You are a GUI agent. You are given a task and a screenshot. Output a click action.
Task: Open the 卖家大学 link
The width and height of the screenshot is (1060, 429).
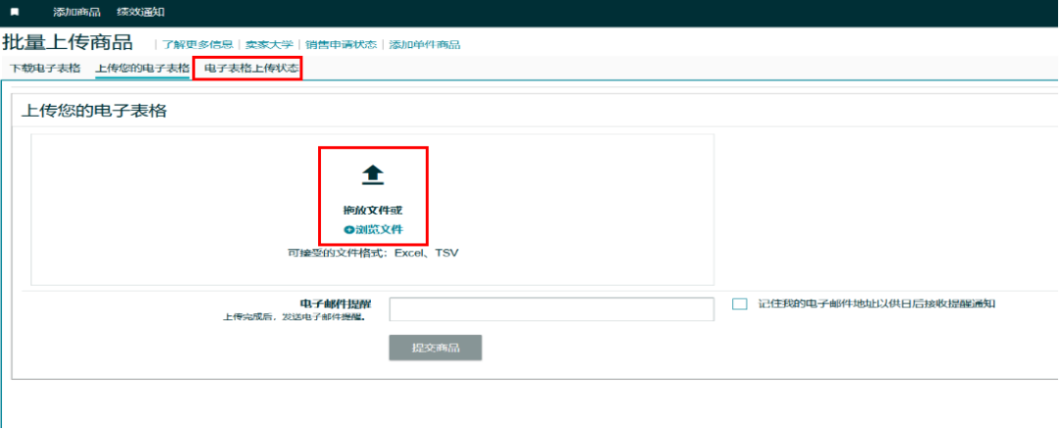[269, 44]
